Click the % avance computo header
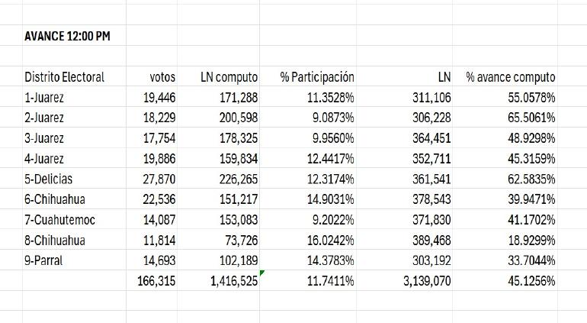This screenshot has height=323, width=587. 511,77
